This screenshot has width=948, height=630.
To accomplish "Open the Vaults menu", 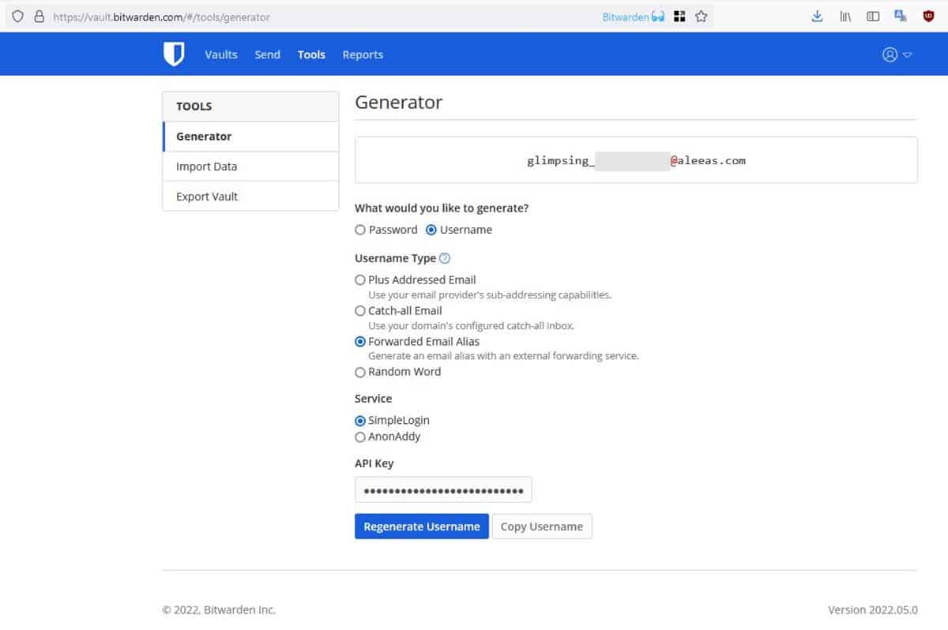I will click(x=221, y=54).
